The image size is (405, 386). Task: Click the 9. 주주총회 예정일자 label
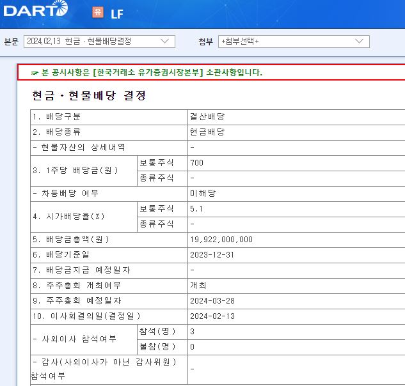pyautogui.click(x=77, y=301)
